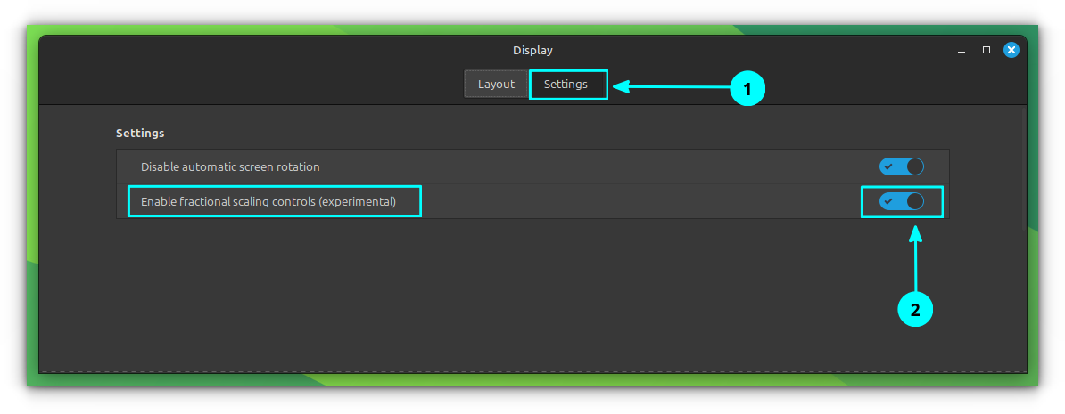Click the 'Disable automatic screen rotation' label
This screenshot has height=414, width=1065.
[x=230, y=166]
